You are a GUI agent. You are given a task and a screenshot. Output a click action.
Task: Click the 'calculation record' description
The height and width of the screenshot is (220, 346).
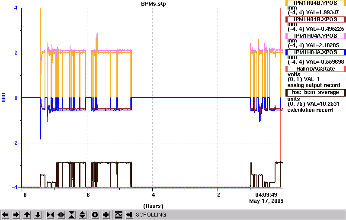click(x=310, y=110)
